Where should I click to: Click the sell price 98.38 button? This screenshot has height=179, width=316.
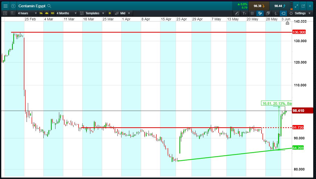point(259,6)
